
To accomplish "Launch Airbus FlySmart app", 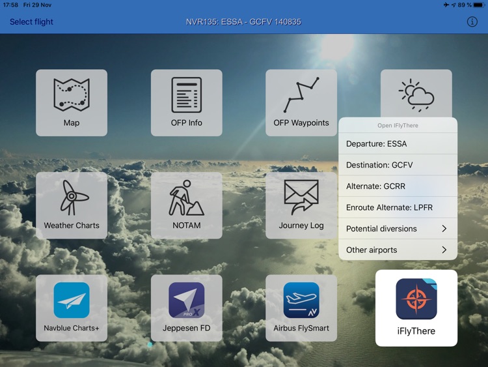I will (301, 308).
